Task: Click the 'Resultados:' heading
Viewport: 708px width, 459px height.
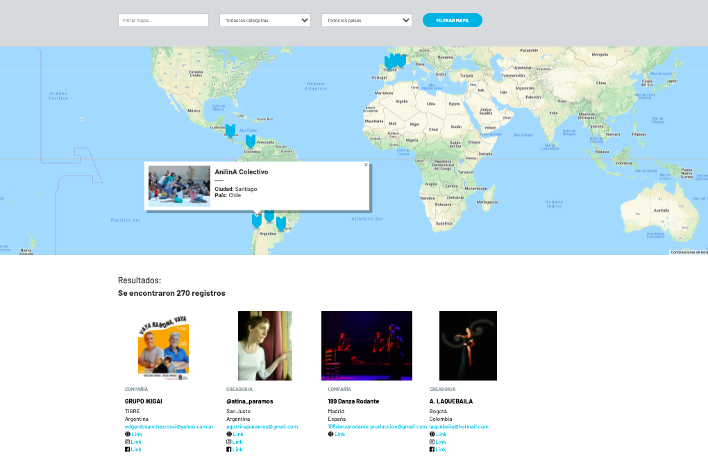Action: [140, 281]
